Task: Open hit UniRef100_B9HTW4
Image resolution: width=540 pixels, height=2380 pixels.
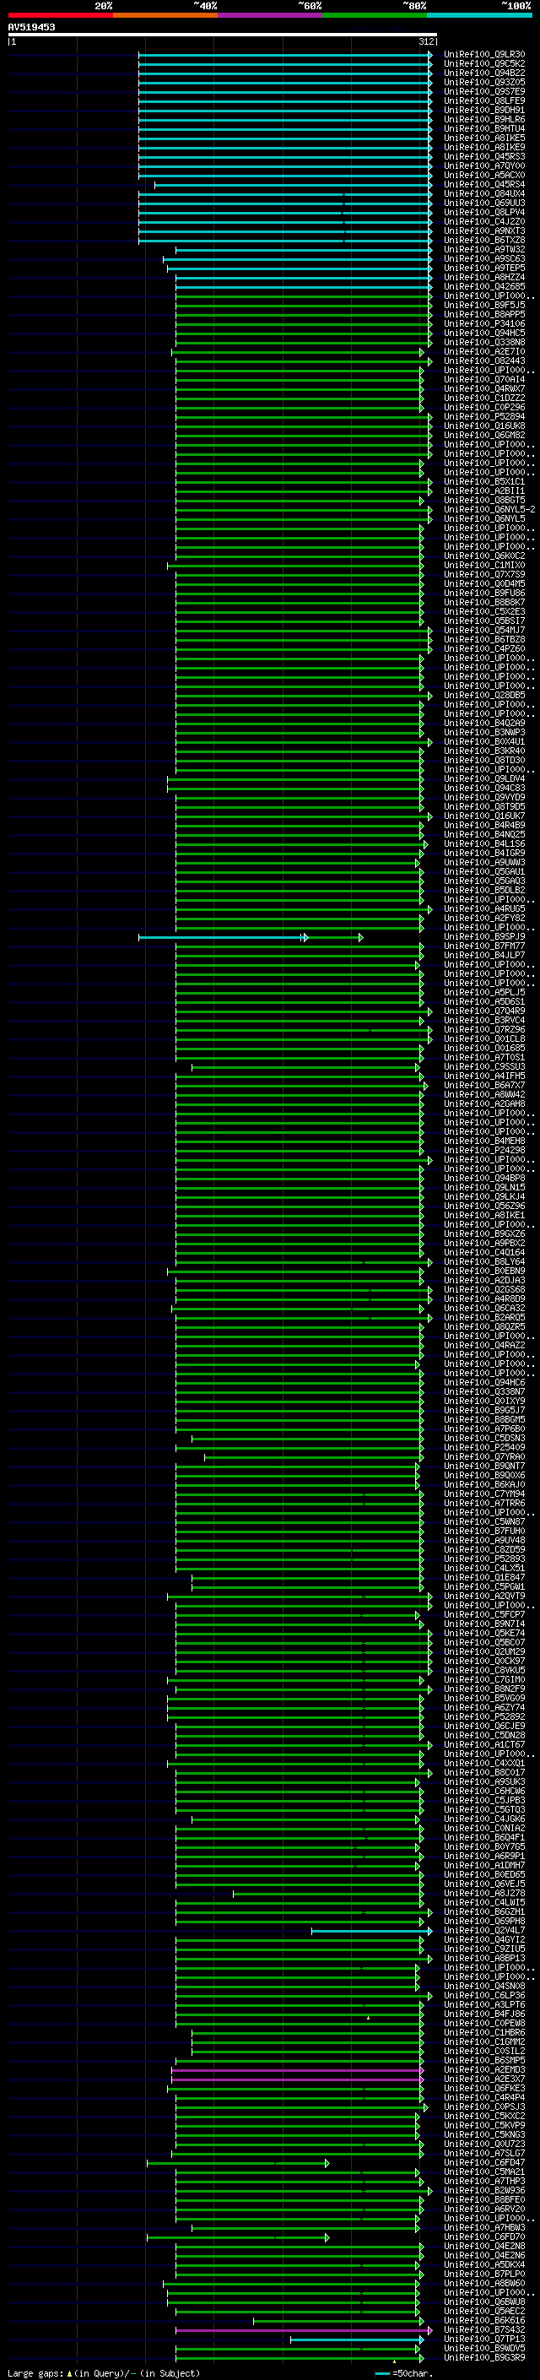Action: pos(484,128)
